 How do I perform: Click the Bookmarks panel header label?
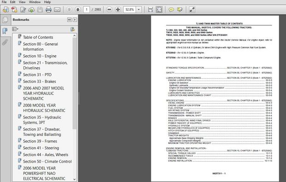[x=21, y=20]
